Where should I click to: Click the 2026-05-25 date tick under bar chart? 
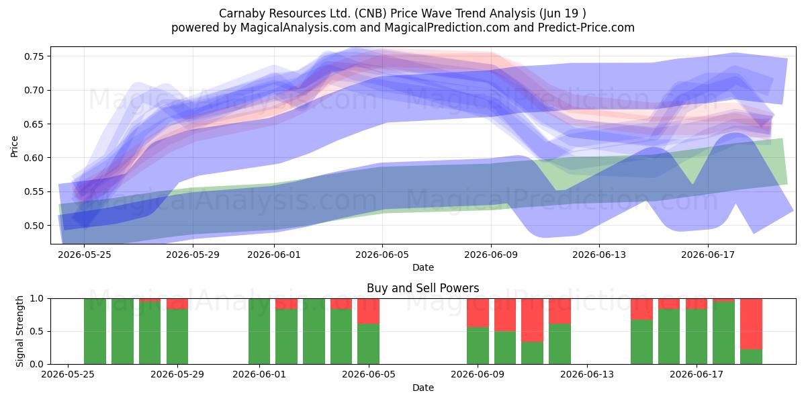[68, 375]
